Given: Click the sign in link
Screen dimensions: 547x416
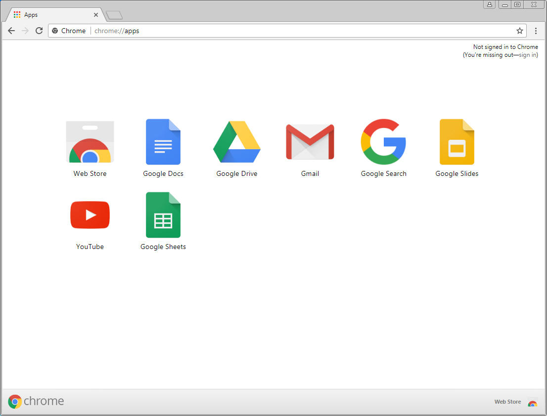Looking at the screenshot, I should click(x=528, y=55).
